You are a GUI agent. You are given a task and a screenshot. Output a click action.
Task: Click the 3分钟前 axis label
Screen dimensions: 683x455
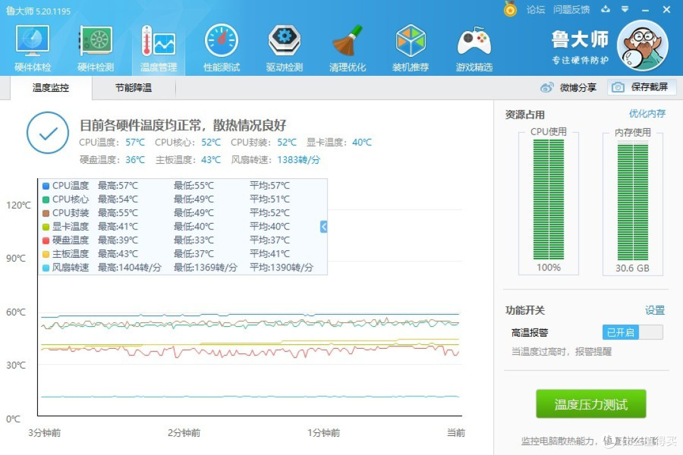(x=44, y=433)
